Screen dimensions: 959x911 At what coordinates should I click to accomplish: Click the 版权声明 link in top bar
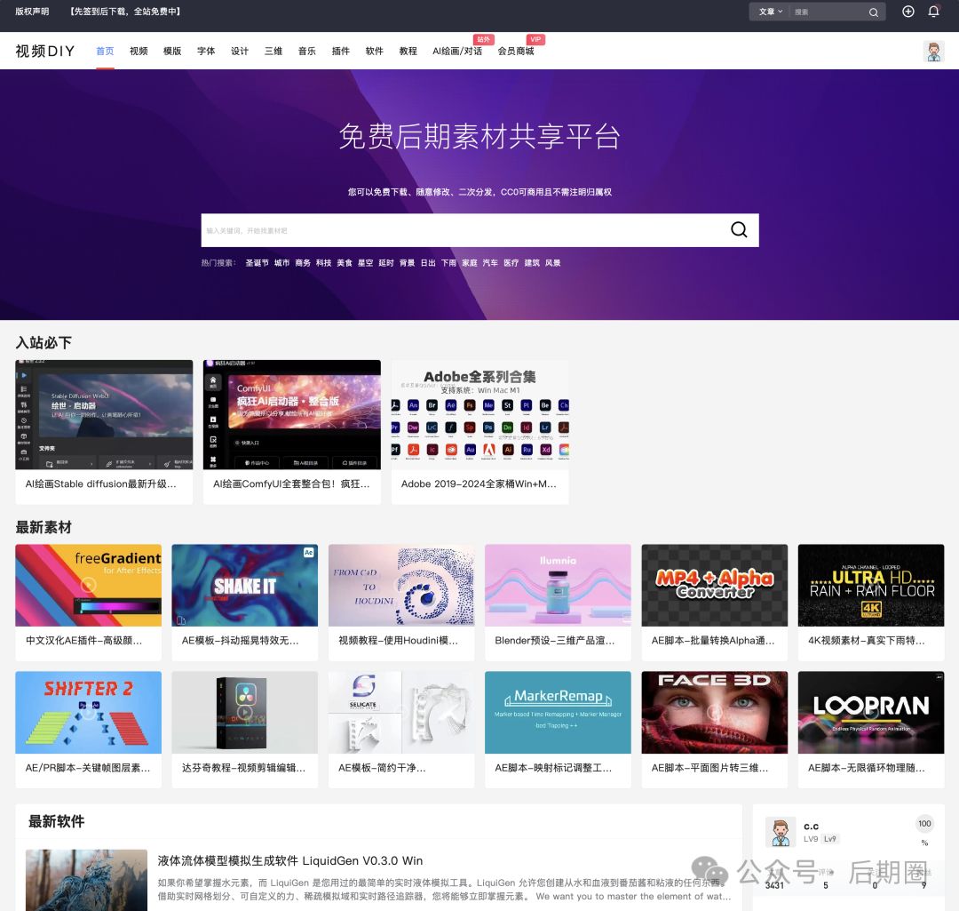32,11
